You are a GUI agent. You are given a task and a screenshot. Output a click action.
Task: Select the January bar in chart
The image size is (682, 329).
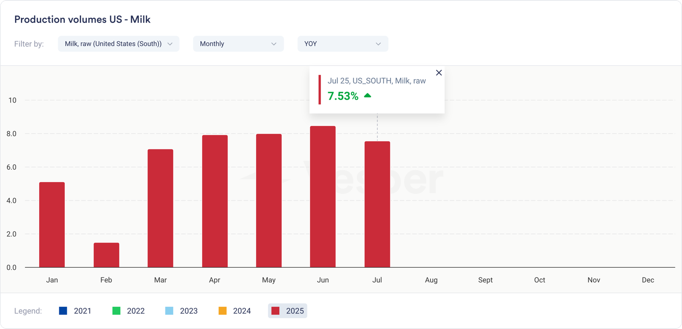(x=52, y=225)
